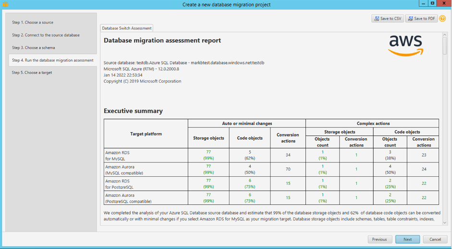The image size is (452, 249).
Task: Click the report scrollbar up arrow
Action: [444, 35]
